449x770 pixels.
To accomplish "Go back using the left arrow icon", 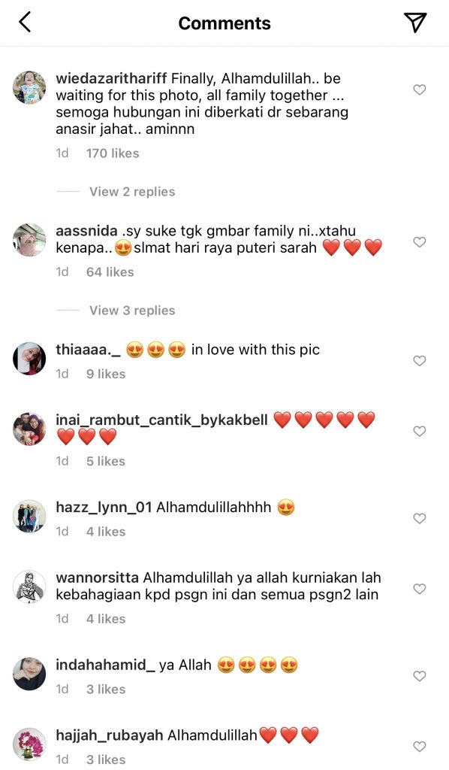I will coord(25,22).
